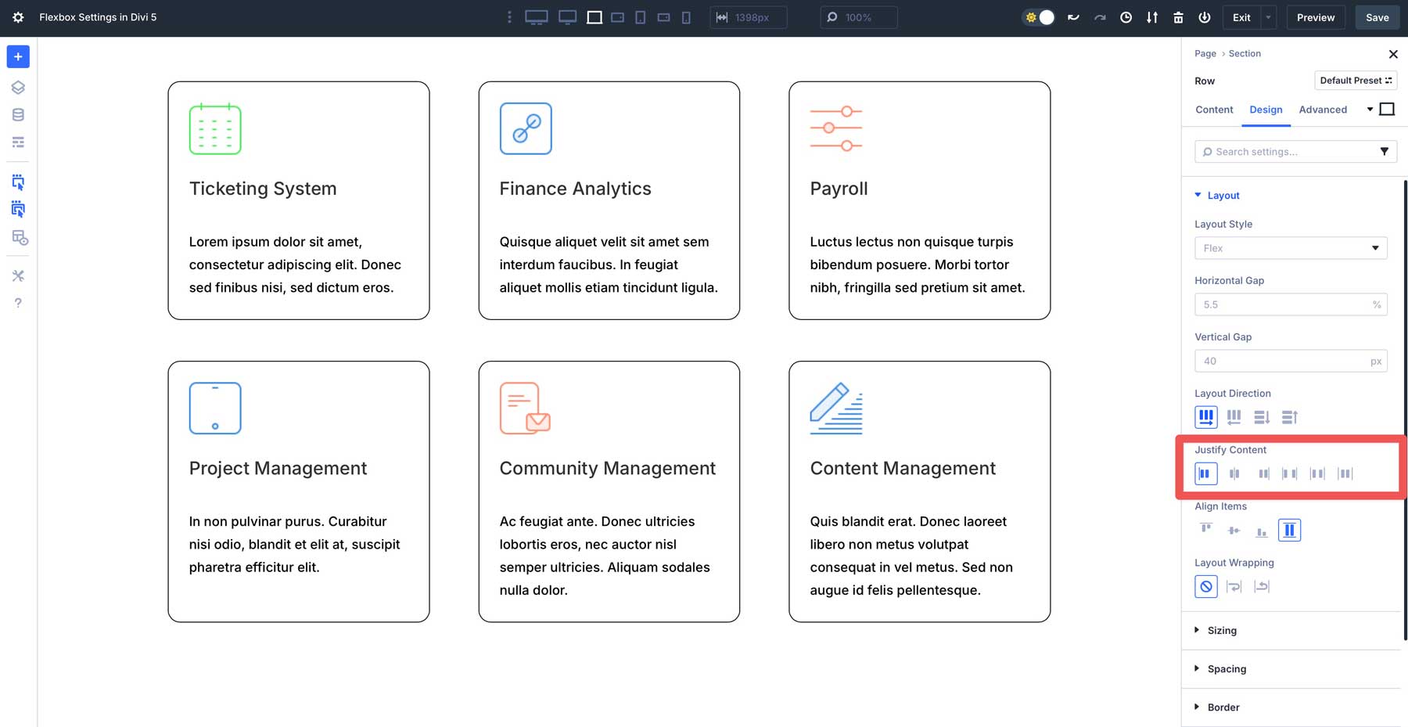Click the Preview button
The width and height of the screenshot is (1408, 727).
coord(1316,17)
